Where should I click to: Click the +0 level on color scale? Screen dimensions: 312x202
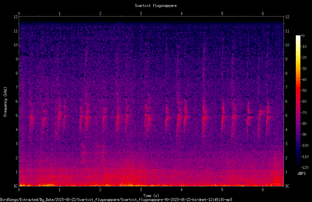tap(303, 36)
